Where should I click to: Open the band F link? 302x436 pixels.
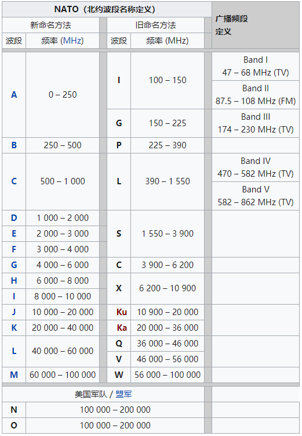(14, 249)
